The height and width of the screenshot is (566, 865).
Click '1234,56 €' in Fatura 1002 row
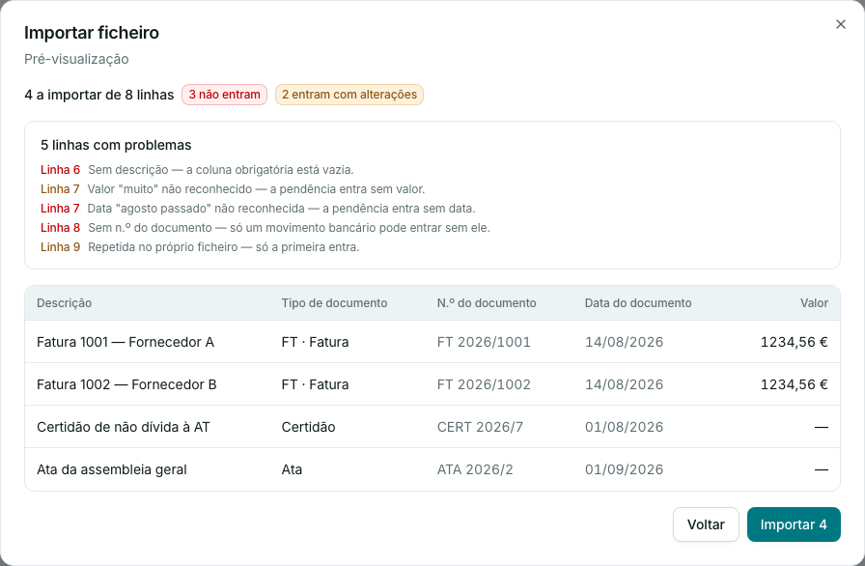tap(795, 384)
